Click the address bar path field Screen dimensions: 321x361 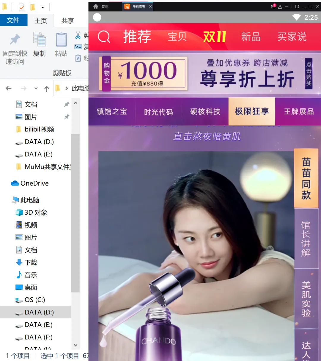71,88
